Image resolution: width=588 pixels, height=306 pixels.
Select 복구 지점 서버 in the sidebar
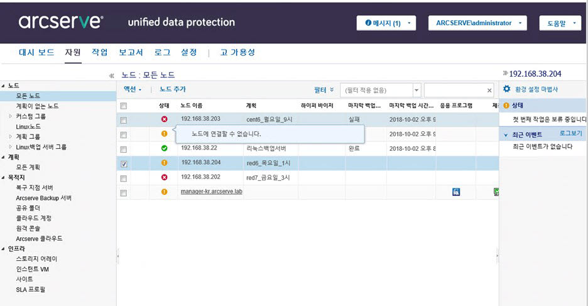(x=35, y=187)
